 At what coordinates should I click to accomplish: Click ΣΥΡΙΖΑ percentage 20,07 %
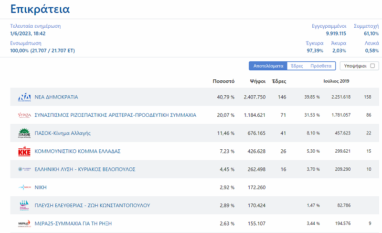tap(225, 115)
